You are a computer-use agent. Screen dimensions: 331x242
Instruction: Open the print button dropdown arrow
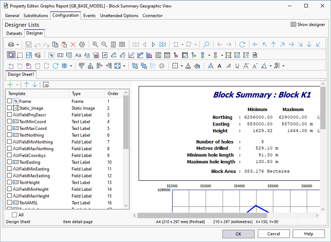point(18,44)
